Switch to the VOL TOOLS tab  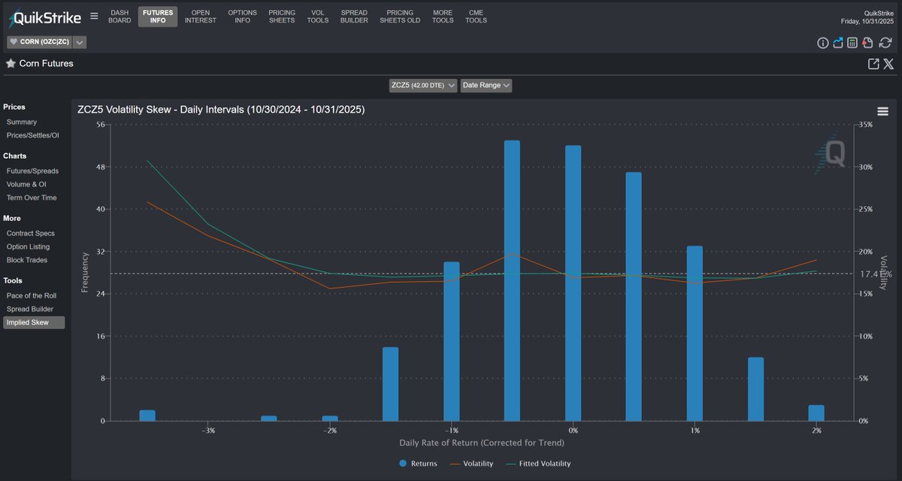pyautogui.click(x=317, y=16)
